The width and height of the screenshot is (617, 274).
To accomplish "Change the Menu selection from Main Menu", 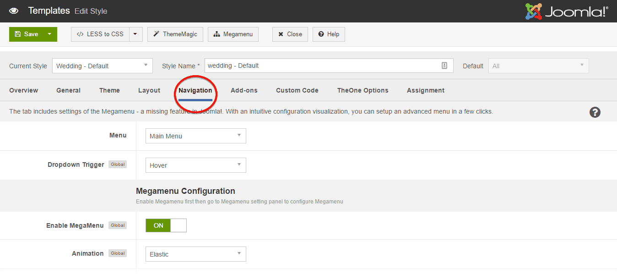I will [195, 136].
